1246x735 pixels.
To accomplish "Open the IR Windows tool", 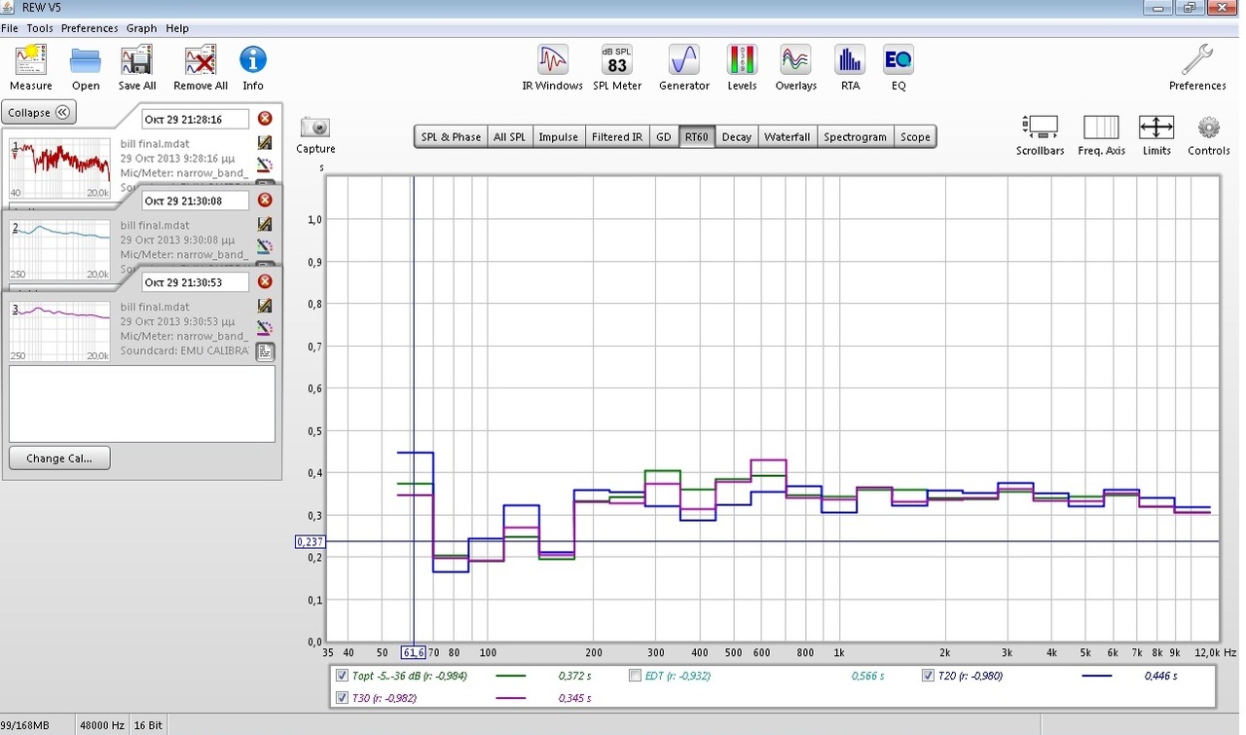I will pos(552,61).
